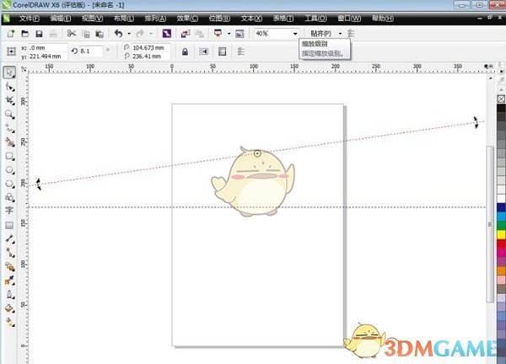This screenshot has height=364, width=506.
Task: Cut selection with the scissors icon
Action: (x=72, y=34)
